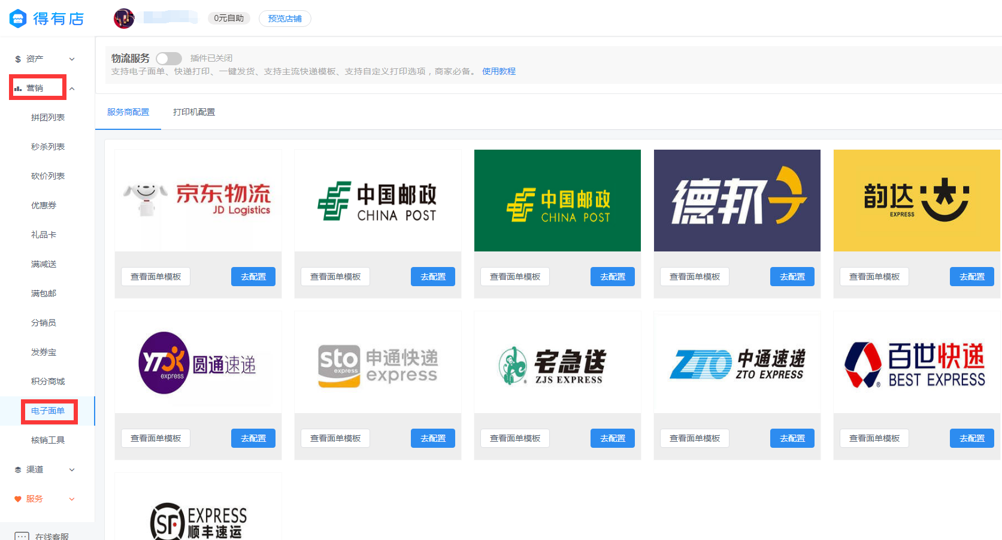Image resolution: width=1002 pixels, height=540 pixels.
Task: Select the 韵达 Express yellow logo
Action: (917, 201)
